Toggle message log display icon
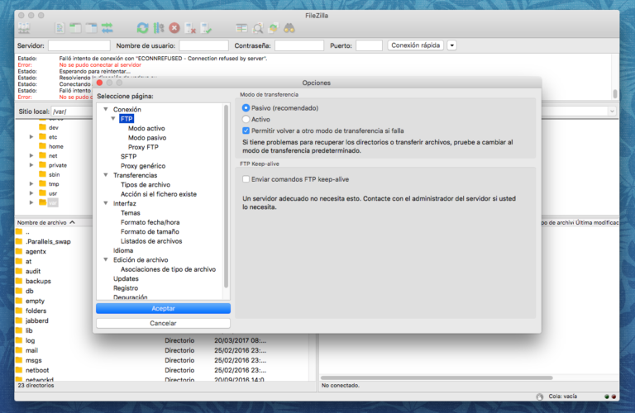Screen dimensions: 635x413 [x=60, y=28]
